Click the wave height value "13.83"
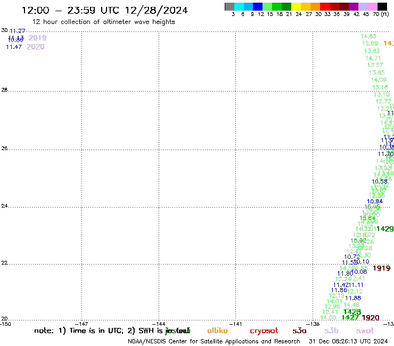Image resolution: width=394 pixels, height=346 pixels. coord(372,51)
